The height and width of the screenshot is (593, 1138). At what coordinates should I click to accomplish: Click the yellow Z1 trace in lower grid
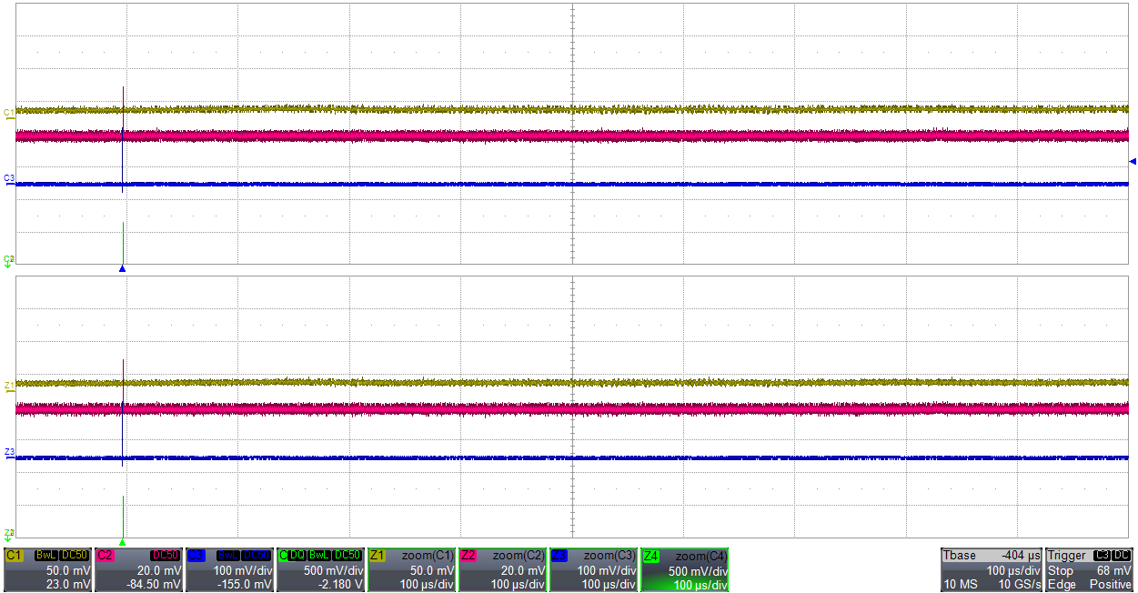573,383
